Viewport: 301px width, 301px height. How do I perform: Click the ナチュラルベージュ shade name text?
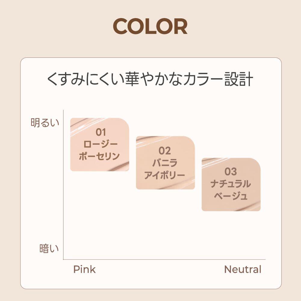click(x=231, y=190)
